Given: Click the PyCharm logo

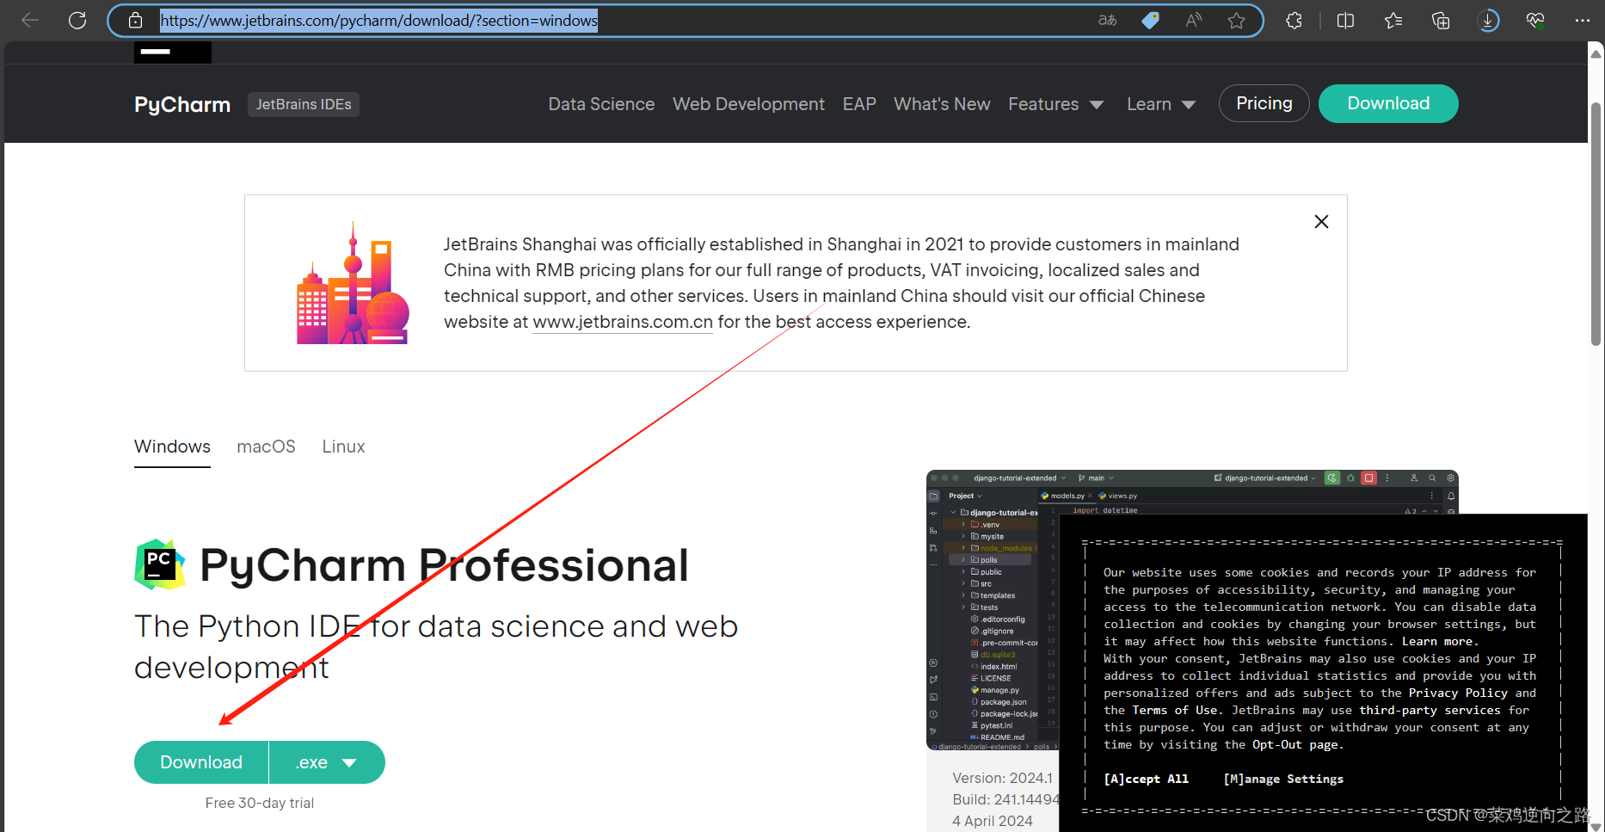Looking at the screenshot, I should (181, 104).
